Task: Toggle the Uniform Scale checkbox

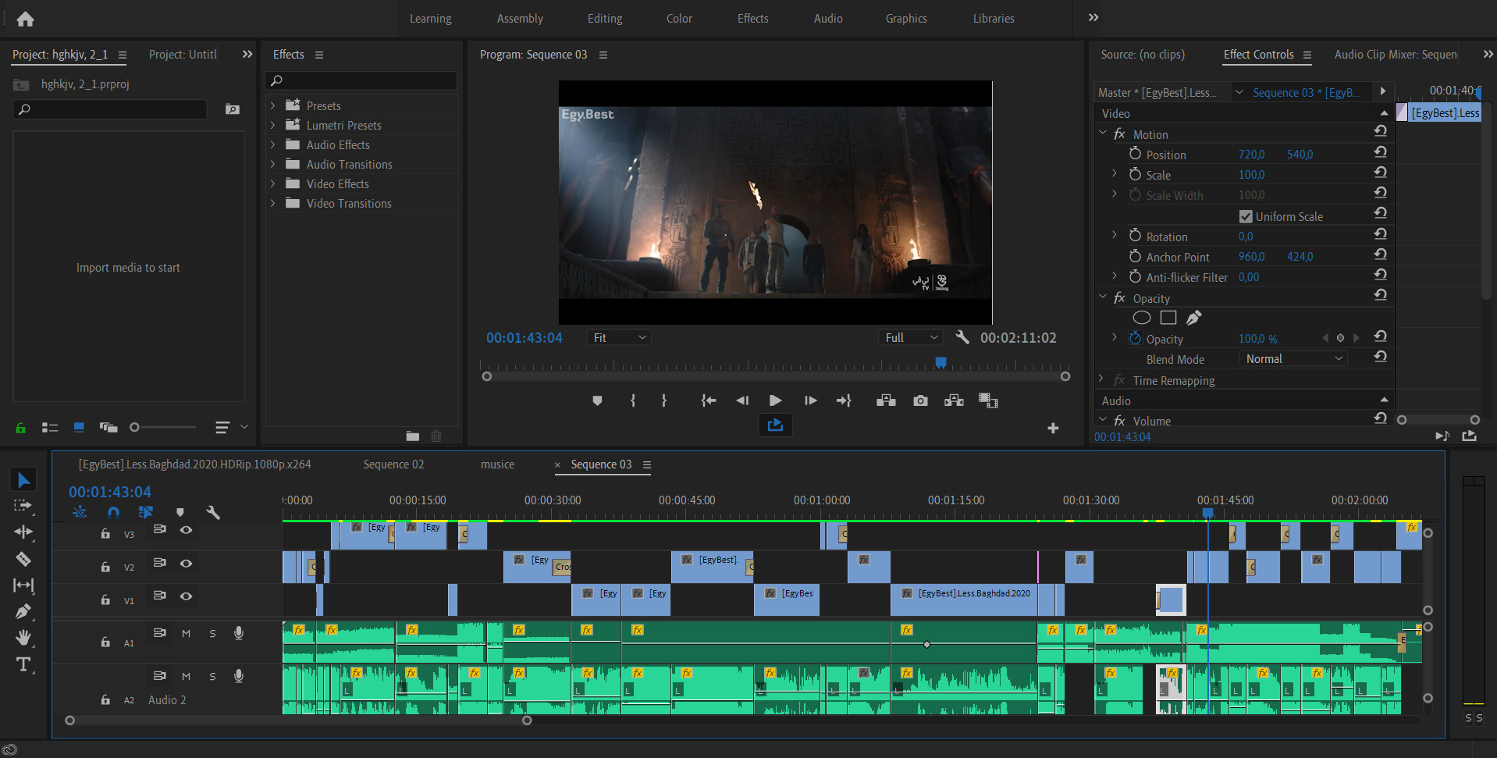Action: click(x=1246, y=216)
